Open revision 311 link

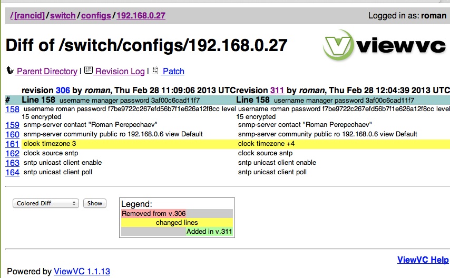(277, 90)
